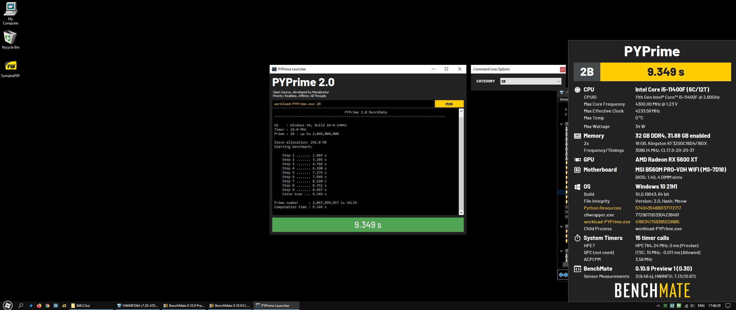Screen dimensions: 736x310
Task: Click the 2B category badge
Action: click(587, 72)
